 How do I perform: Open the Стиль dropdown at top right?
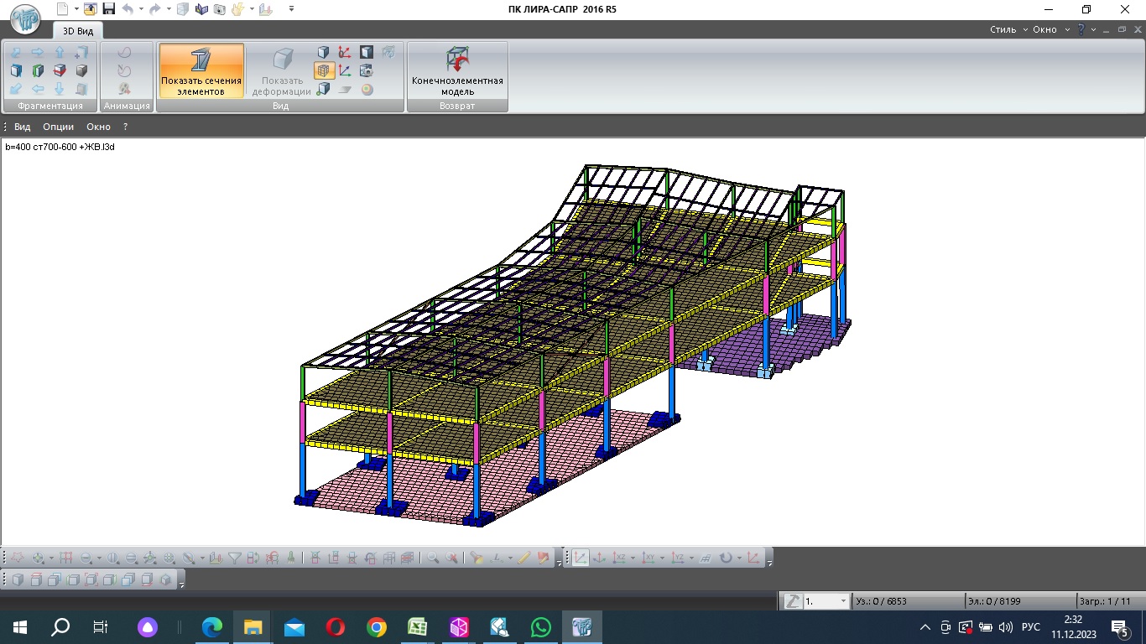[1008, 29]
